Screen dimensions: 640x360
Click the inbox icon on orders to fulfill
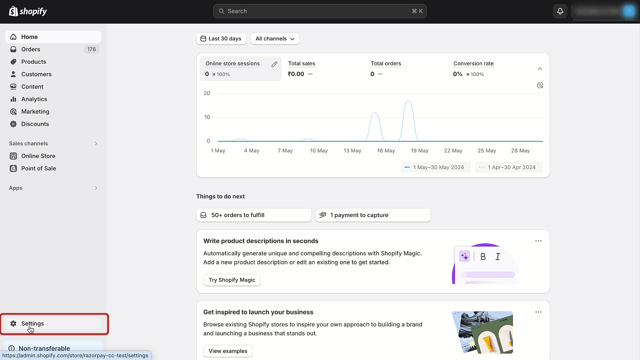coord(203,215)
